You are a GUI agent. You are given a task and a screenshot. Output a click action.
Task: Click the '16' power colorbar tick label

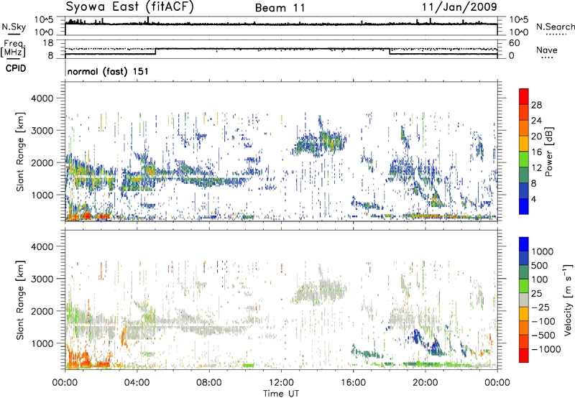pos(536,152)
